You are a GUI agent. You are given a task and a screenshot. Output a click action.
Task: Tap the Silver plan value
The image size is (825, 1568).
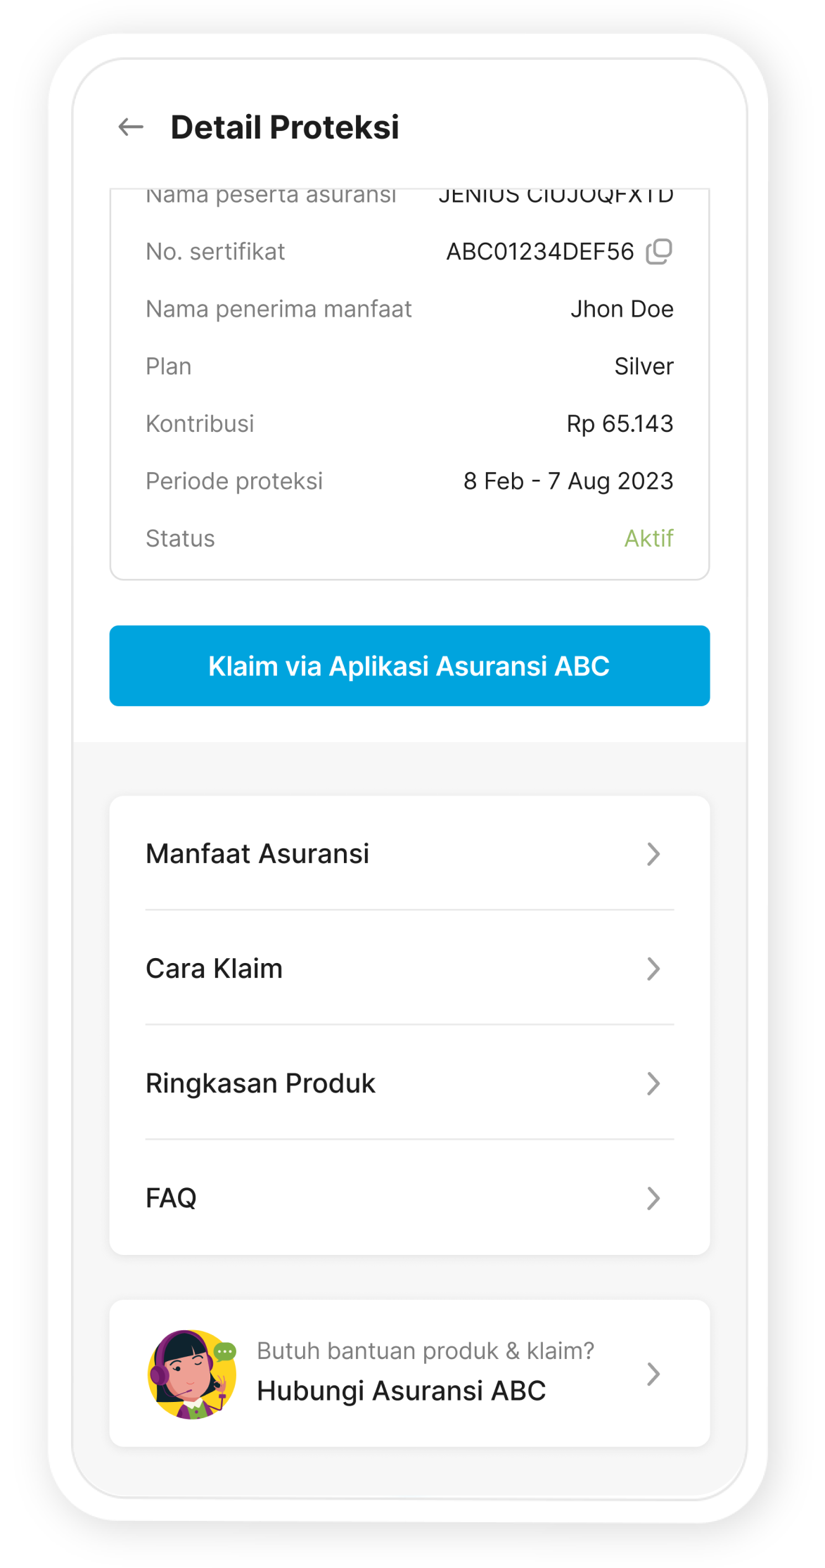pos(644,366)
